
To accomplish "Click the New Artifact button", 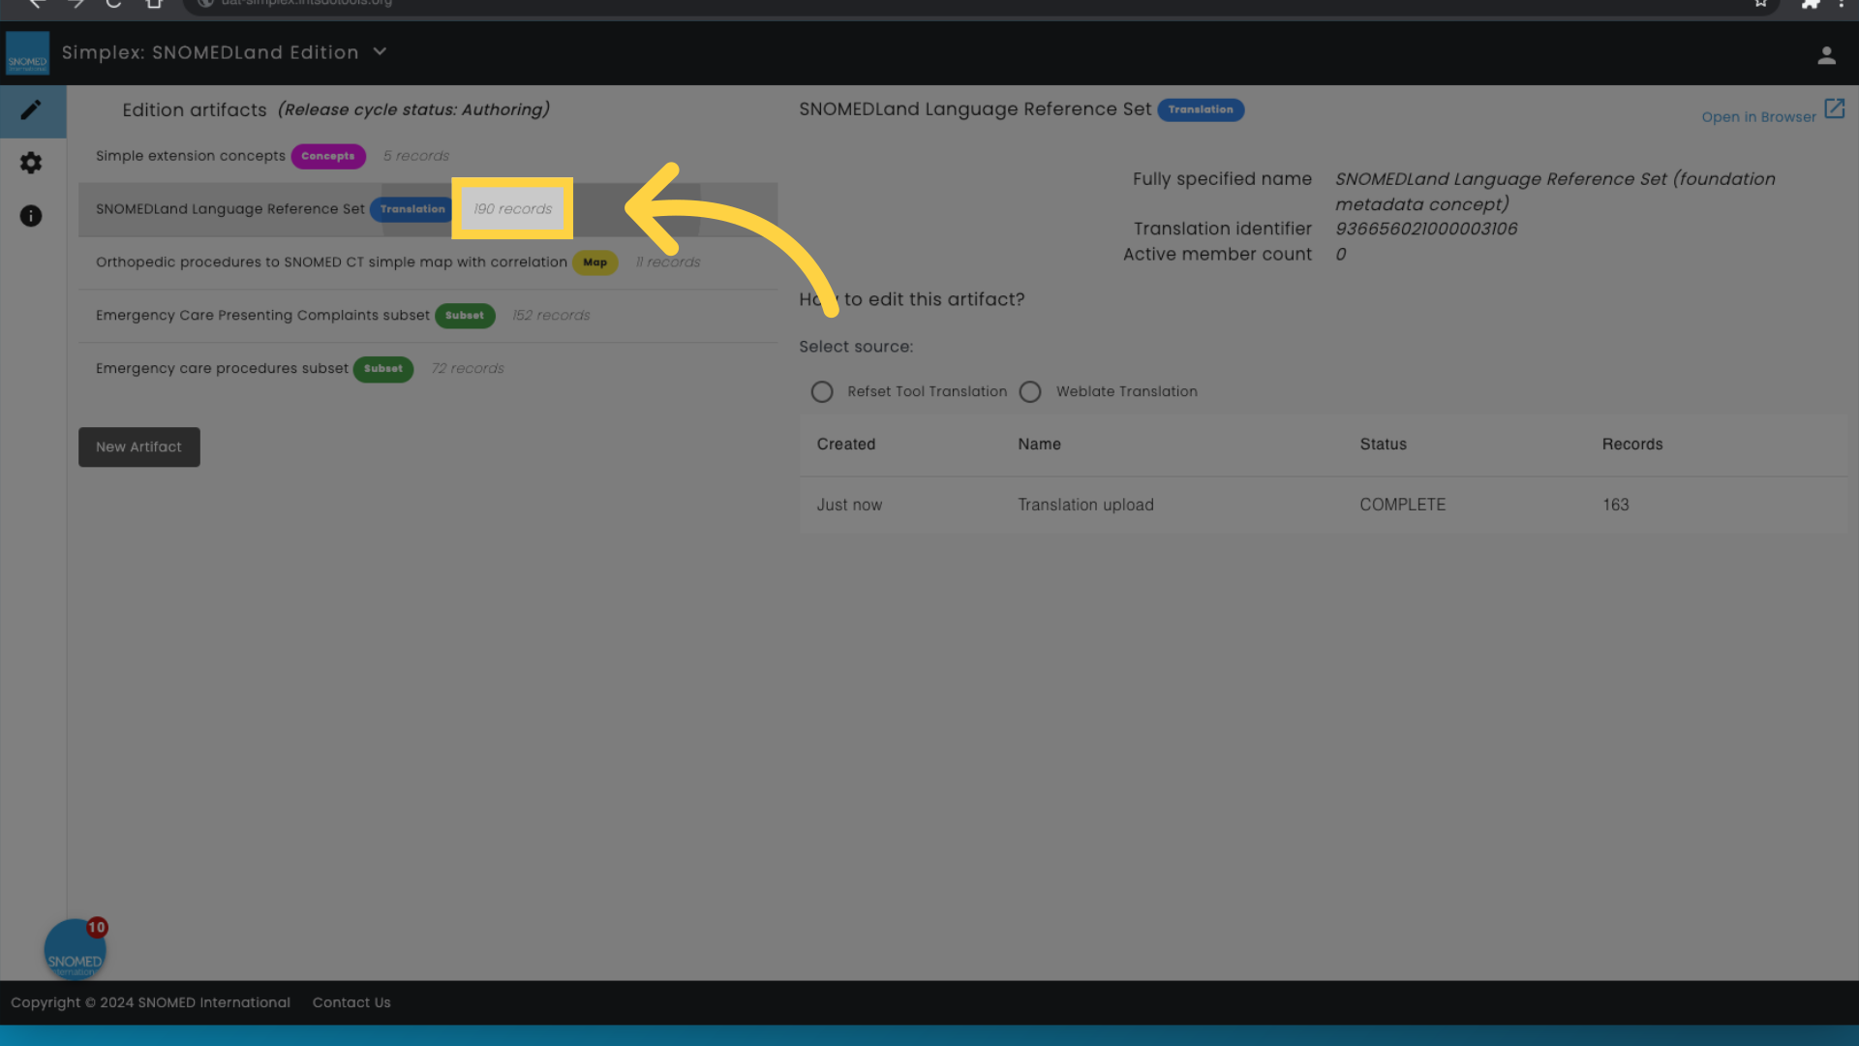I will (139, 447).
